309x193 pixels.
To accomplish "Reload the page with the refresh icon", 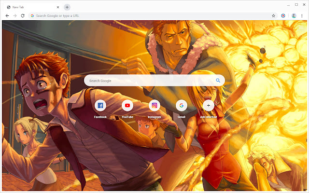I will point(23,16).
